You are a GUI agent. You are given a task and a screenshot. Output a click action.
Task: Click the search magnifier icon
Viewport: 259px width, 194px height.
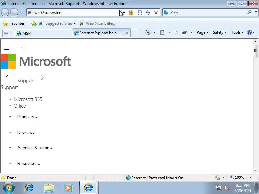(x=249, y=12)
